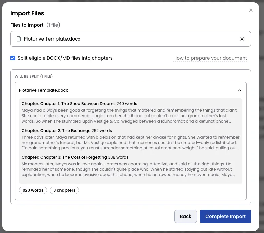
Task: Click the WILL BE SPLIT (1 FILE) label
Action: tap(34, 76)
